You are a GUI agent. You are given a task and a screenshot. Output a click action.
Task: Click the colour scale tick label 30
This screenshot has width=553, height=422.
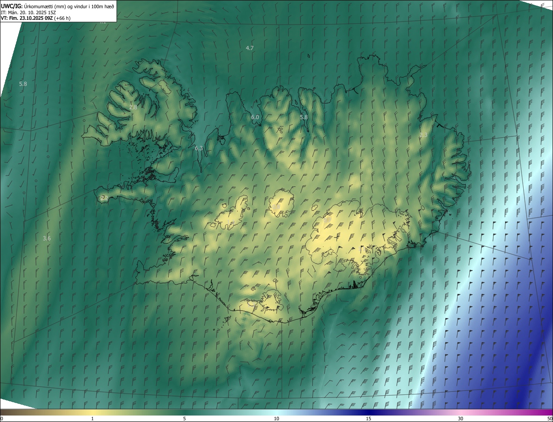(x=461, y=419)
